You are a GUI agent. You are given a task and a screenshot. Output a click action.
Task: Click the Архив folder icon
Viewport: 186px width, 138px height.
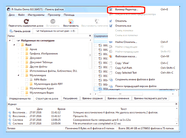click(27, 49)
